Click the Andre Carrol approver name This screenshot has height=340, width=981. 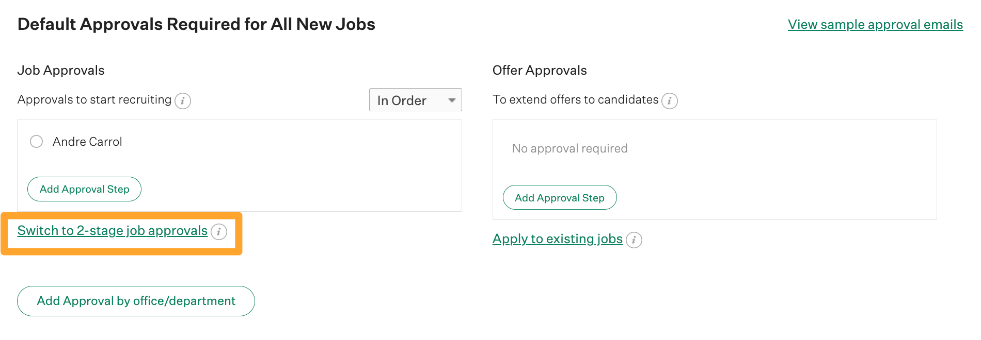(87, 142)
